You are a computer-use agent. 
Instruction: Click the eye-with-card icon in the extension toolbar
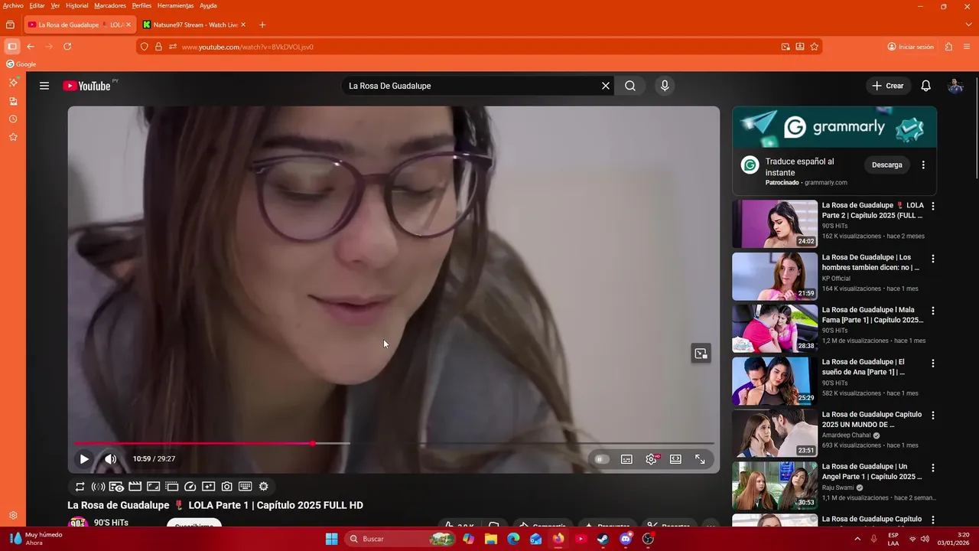tap(116, 487)
